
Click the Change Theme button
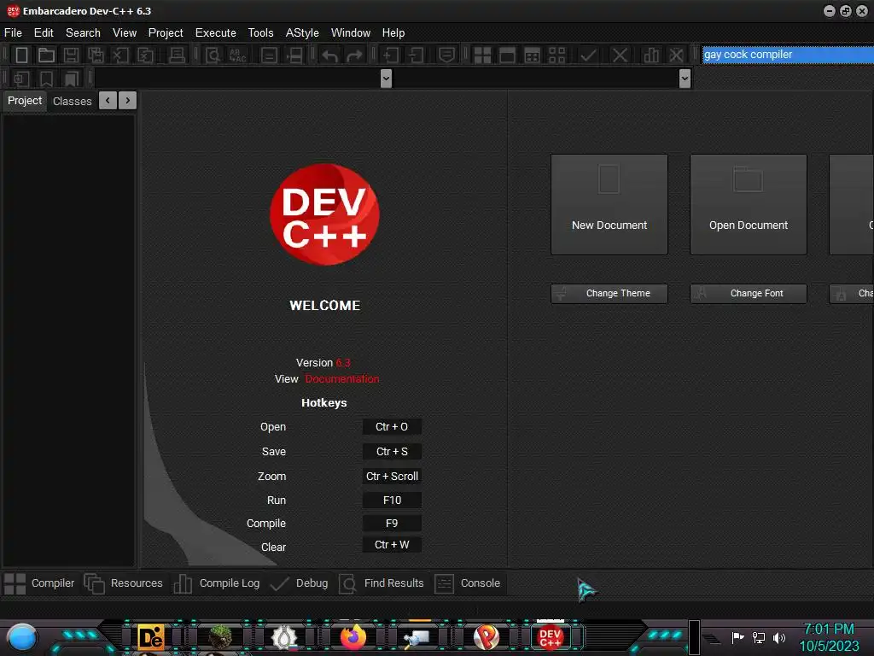tap(609, 294)
